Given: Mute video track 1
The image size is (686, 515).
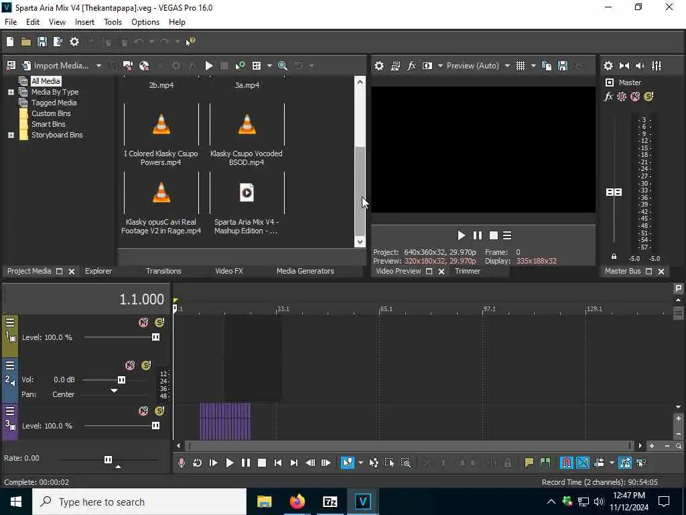Looking at the screenshot, I should (x=143, y=323).
